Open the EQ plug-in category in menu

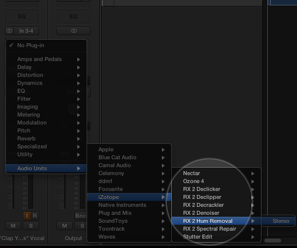pyautogui.click(x=46, y=91)
